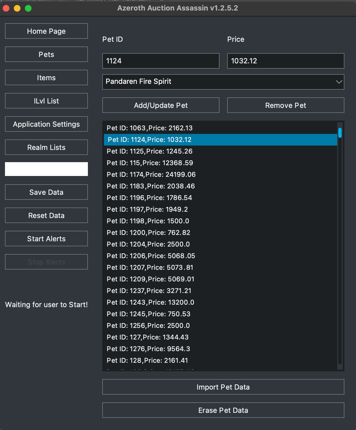Image resolution: width=356 pixels, height=430 pixels.
Task: Click the Add/Update Pet button
Action: [x=161, y=105]
